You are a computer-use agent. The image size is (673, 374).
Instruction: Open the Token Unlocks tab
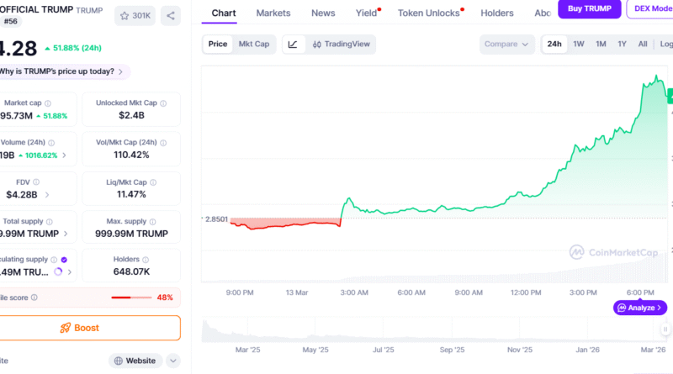(x=429, y=13)
